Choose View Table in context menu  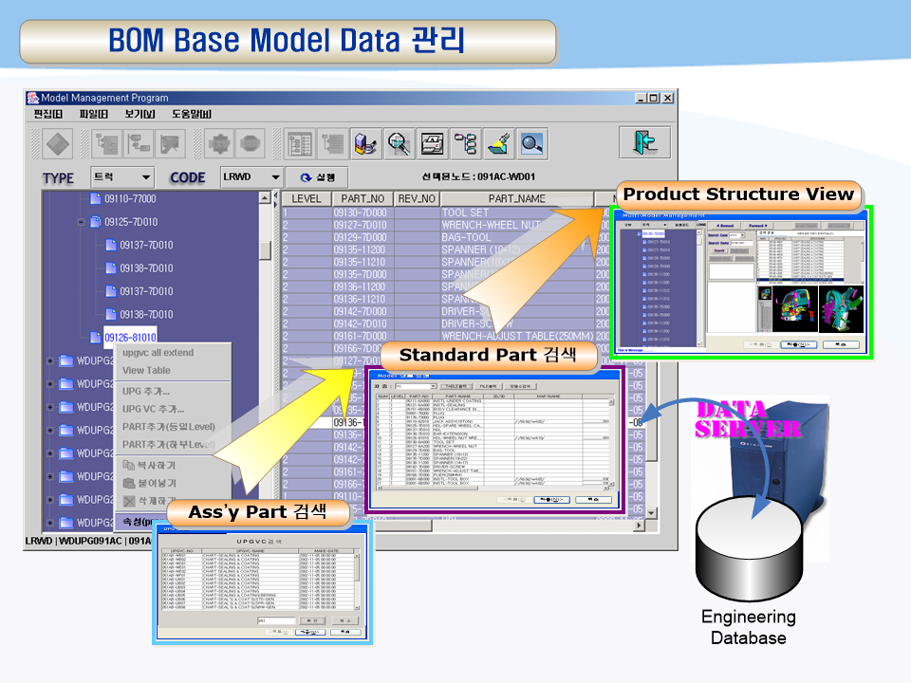[146, 371]
